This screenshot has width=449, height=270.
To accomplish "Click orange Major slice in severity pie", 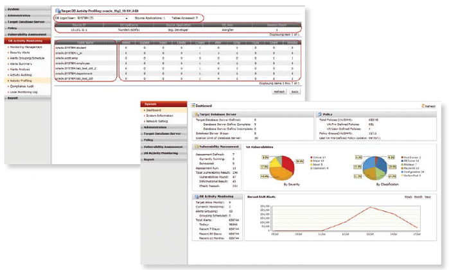I will pos(281,173).
